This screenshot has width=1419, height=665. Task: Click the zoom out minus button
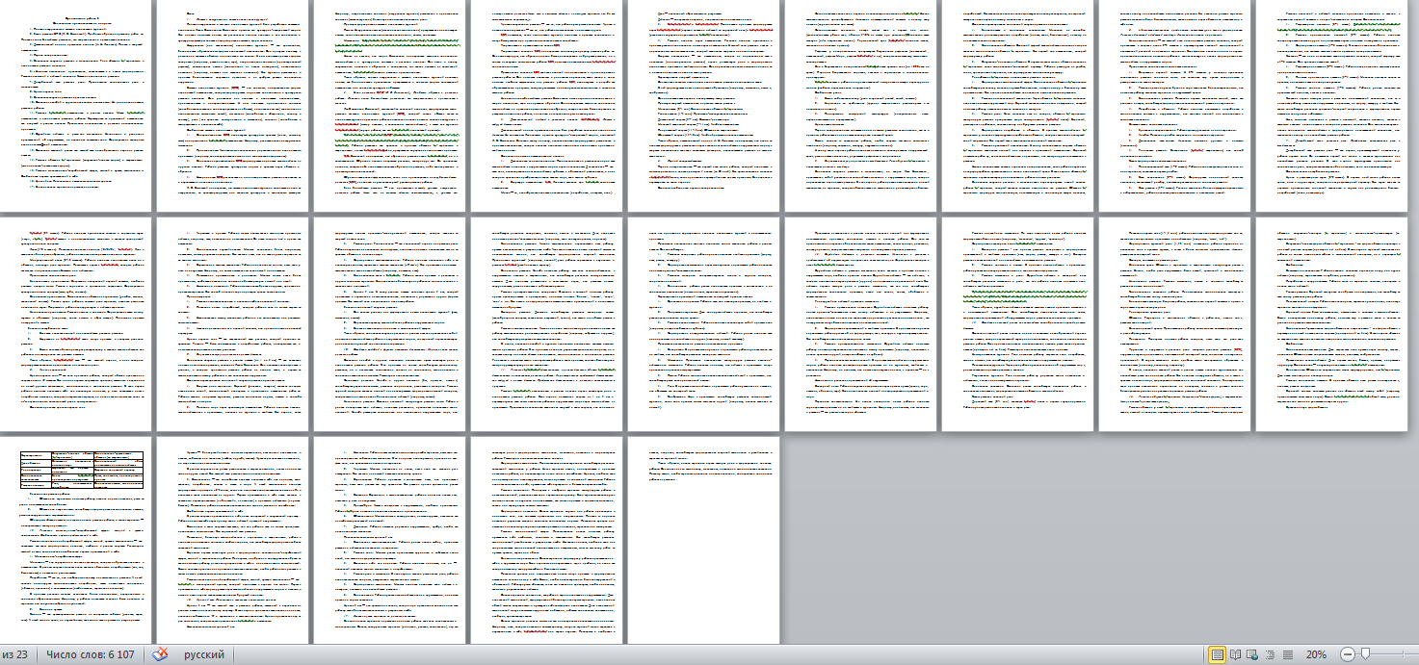point(1348,654)
